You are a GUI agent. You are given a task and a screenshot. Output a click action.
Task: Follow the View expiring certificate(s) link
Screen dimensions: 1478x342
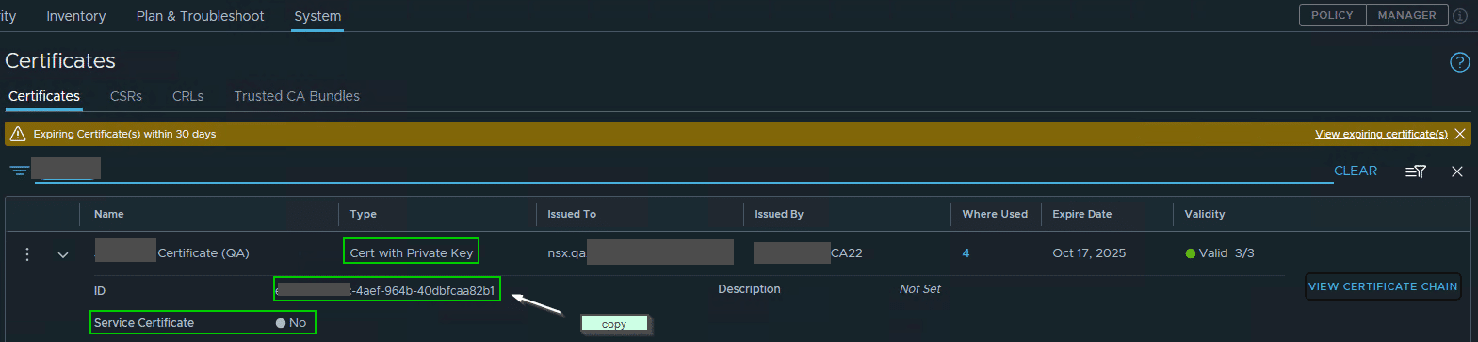(1381, 134)
